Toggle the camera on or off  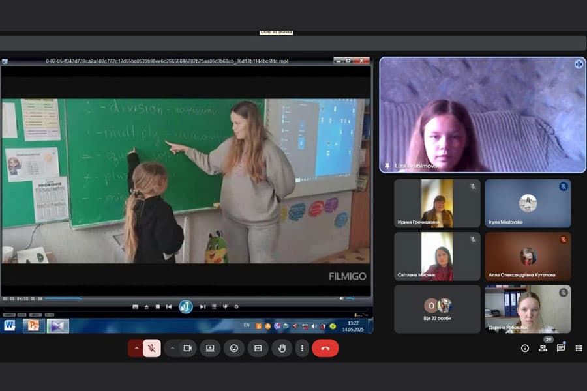pos(188,349)
